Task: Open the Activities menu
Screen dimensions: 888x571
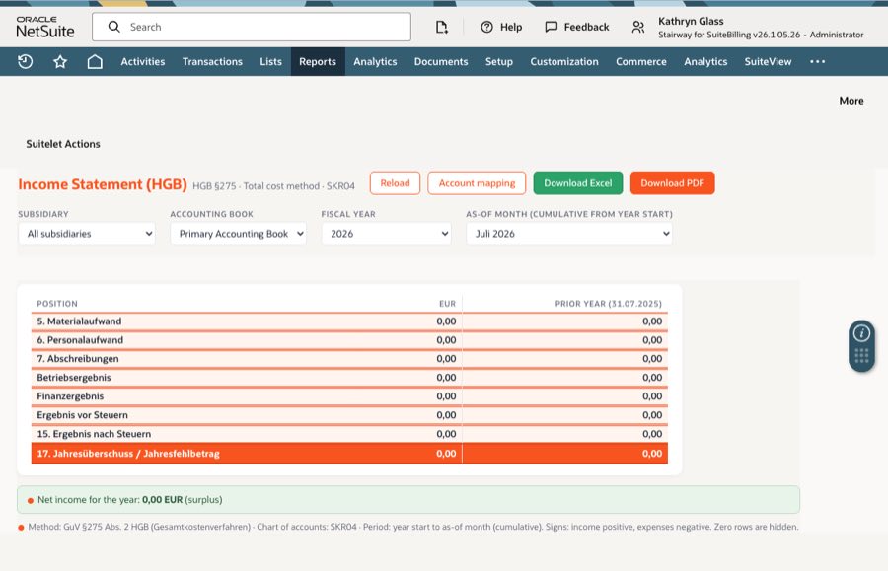Action: pos(143,62)
